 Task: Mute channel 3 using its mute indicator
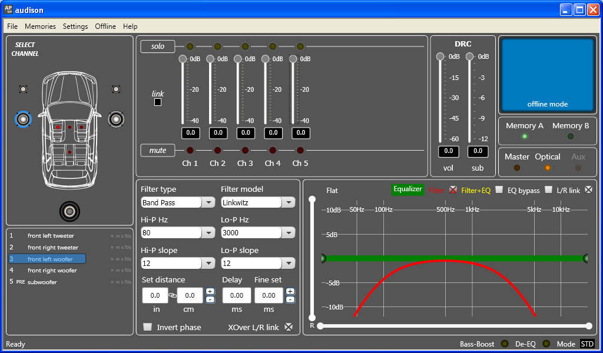pos(245,150)
